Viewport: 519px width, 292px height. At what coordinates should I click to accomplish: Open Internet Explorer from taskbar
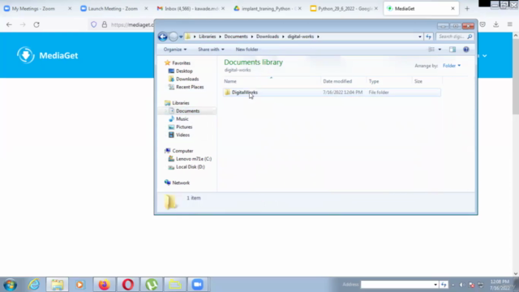pyautogui.click(x=34, y=285)
